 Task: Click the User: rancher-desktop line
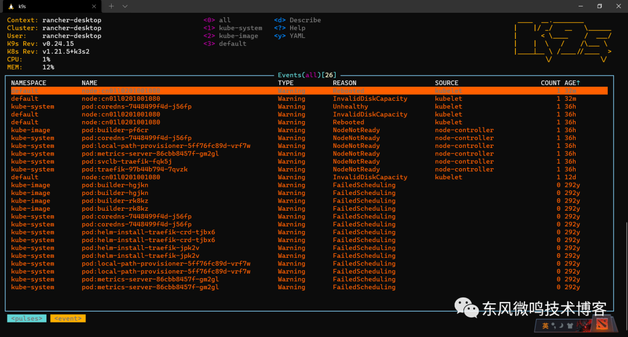pyautogui.click(x=54, y=36)
